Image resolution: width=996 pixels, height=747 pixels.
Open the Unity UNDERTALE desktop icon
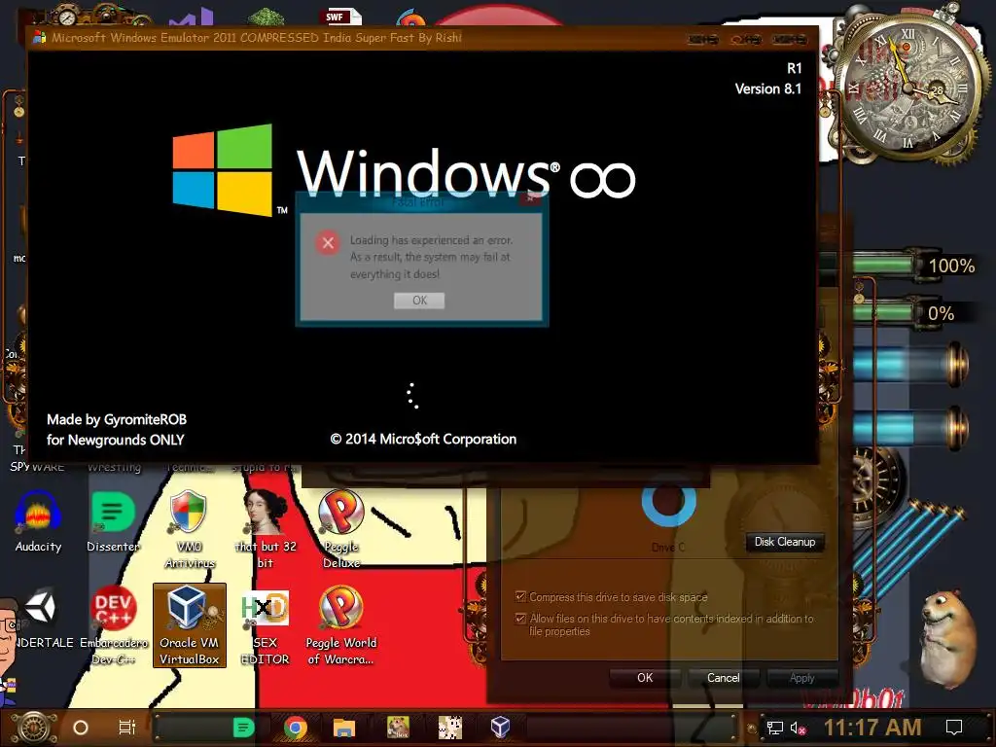(x=39, y=618)
